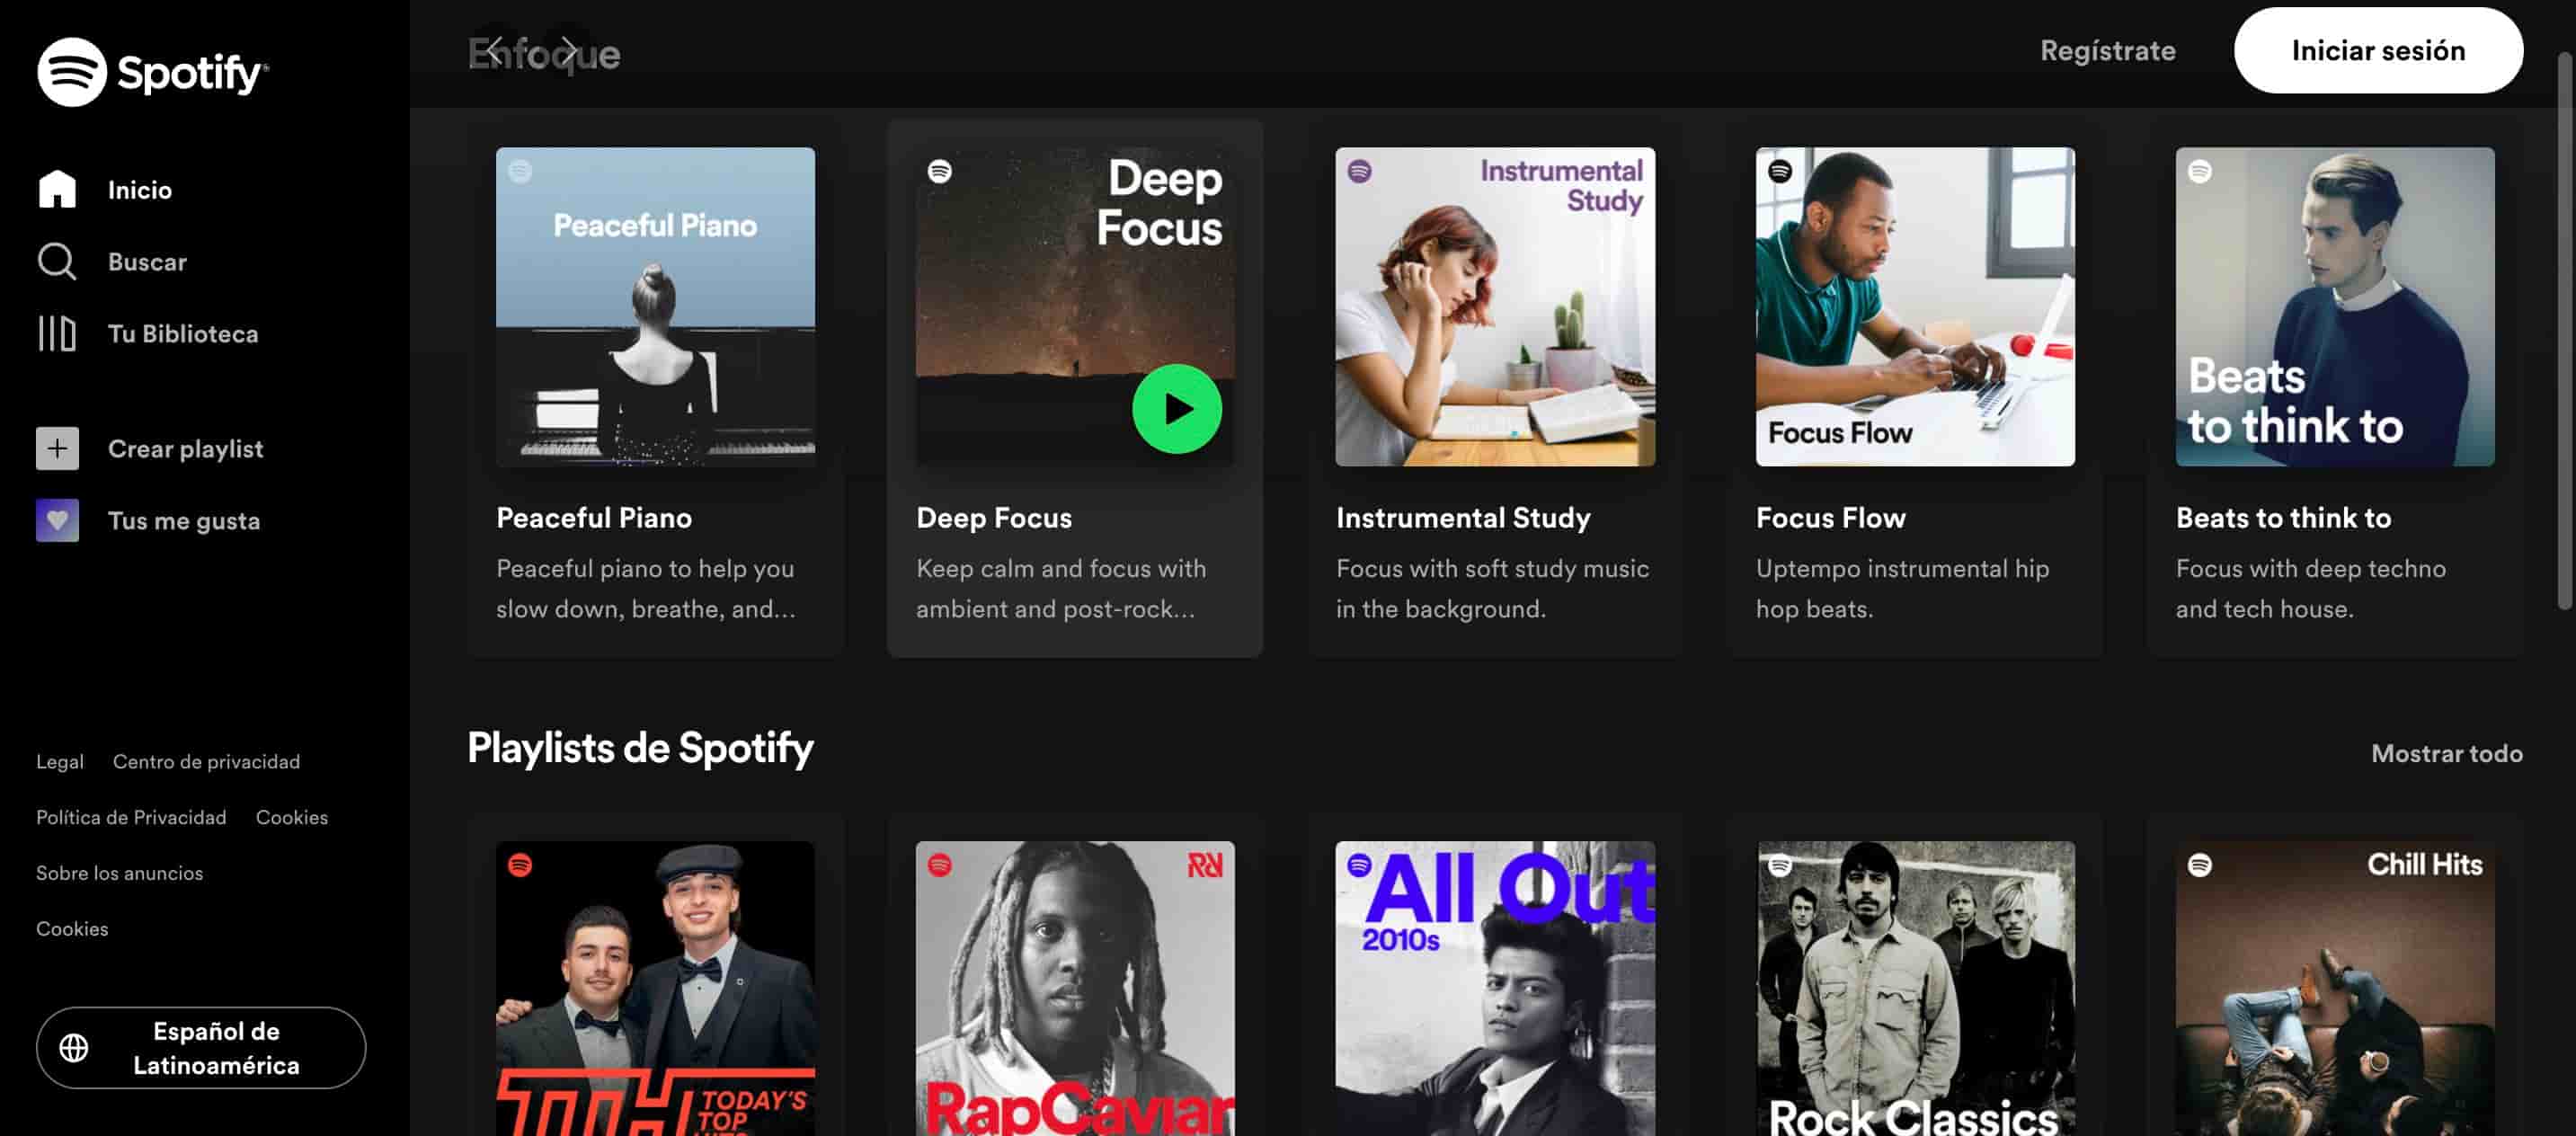The image size is (2576, 1136).
Task: Click Mostrar todo for Playlists de Spotify
Action: click(2446, 753)
